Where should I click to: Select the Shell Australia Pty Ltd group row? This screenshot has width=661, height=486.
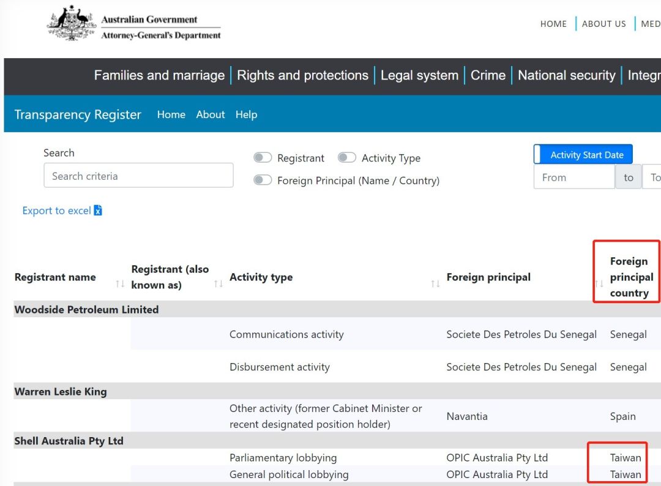click(x=337, y=441)
